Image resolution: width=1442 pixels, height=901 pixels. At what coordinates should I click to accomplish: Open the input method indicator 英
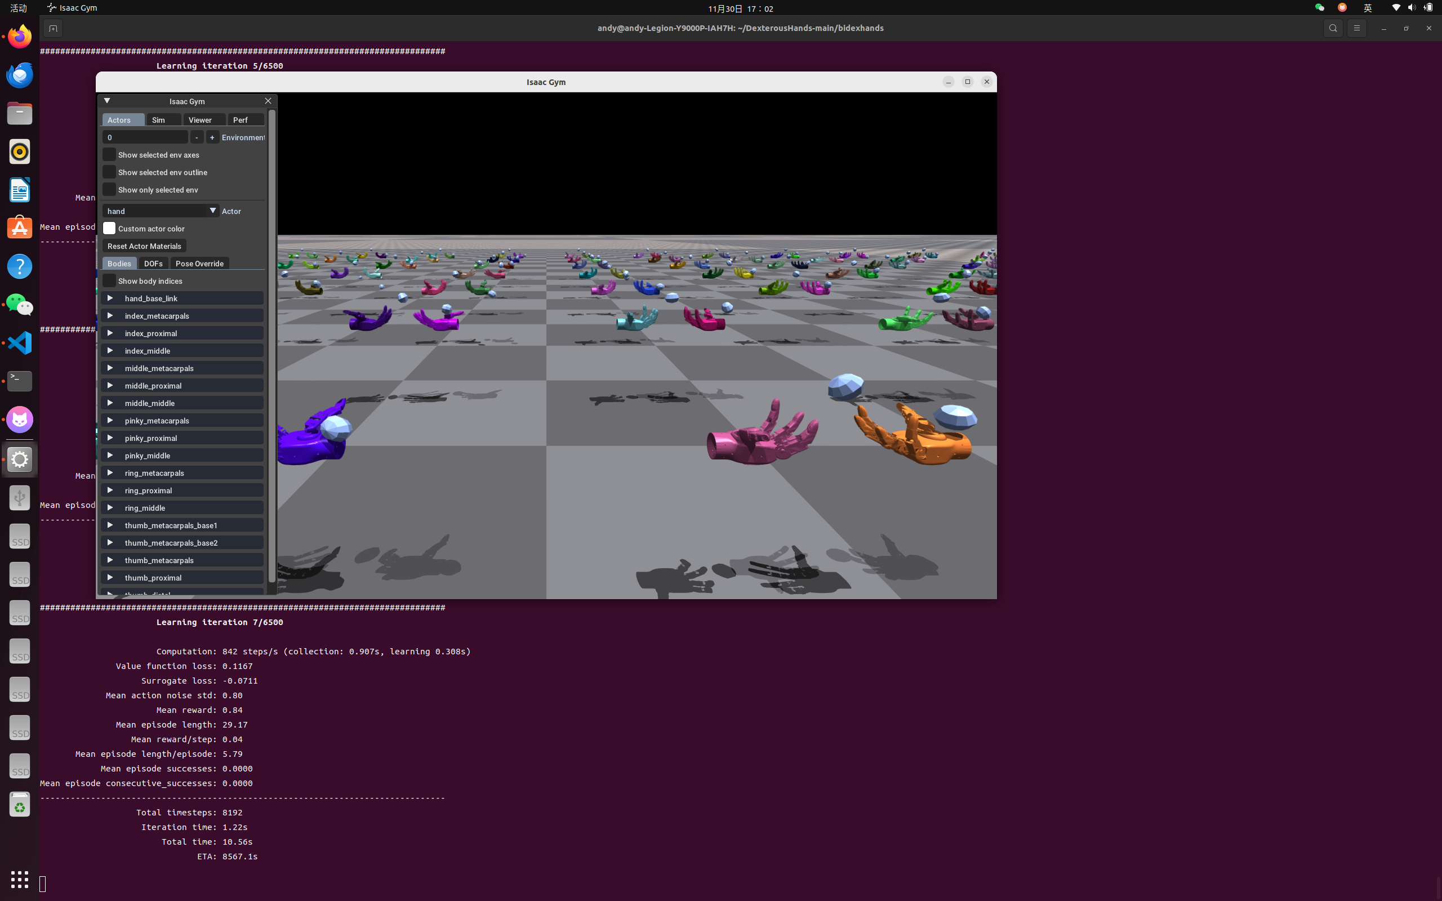click(x=1368, y=8)
